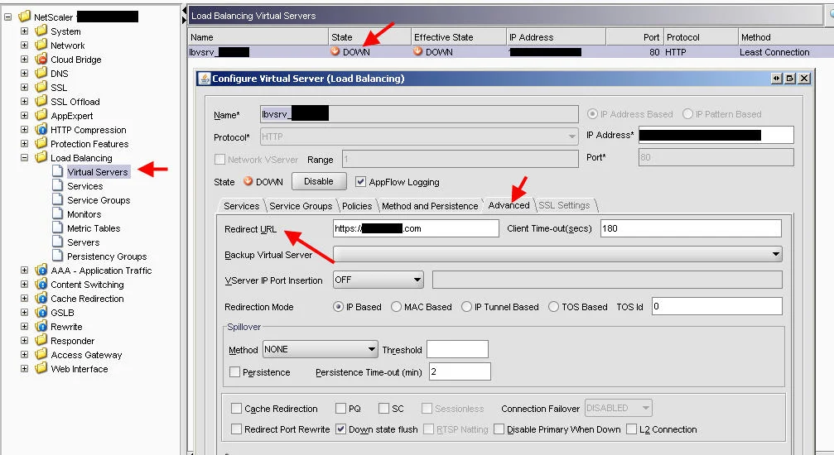Enable the L2 Connection checkbox
834x455 pixels.
tap(631, 429)
